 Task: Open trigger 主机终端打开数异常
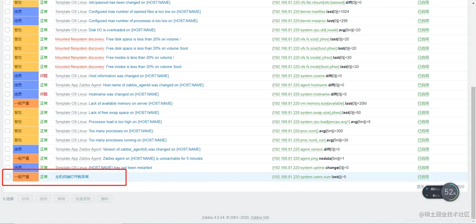click(x=72, y=177)
